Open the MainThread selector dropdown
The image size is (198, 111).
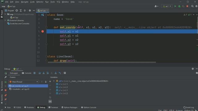(24, 82)
